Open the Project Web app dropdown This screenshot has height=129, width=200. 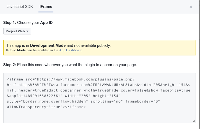(17, 31)
